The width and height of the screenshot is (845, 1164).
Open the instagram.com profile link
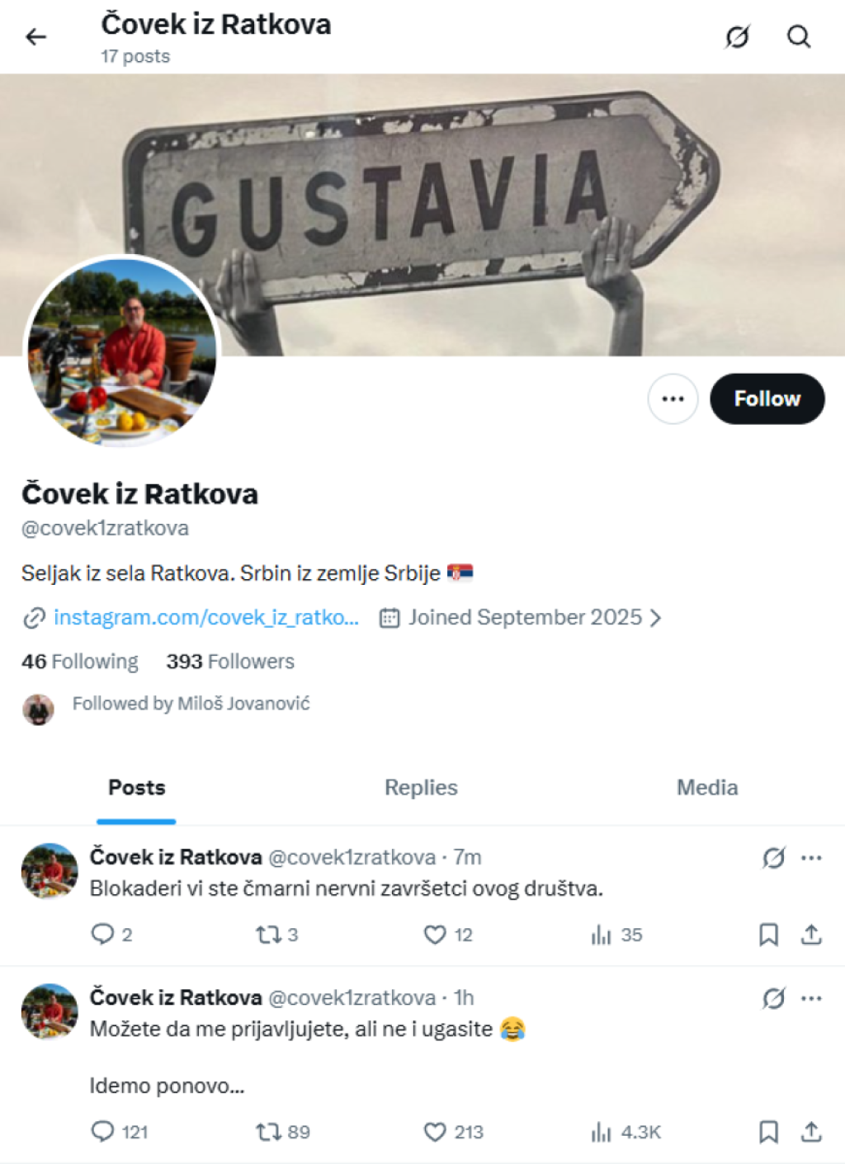(x=206, y=618)
